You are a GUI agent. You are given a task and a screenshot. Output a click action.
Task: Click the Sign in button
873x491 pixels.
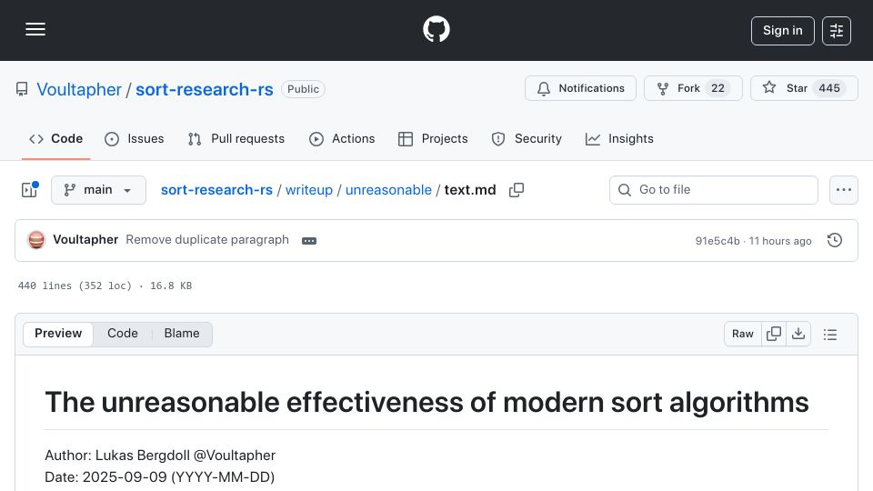[782, 31]
